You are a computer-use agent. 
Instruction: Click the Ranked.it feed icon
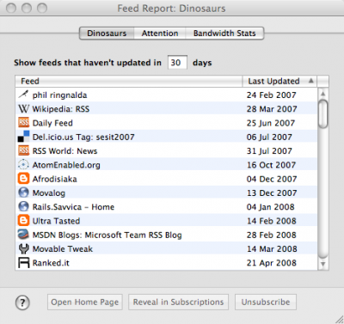[x=23, y=263]
